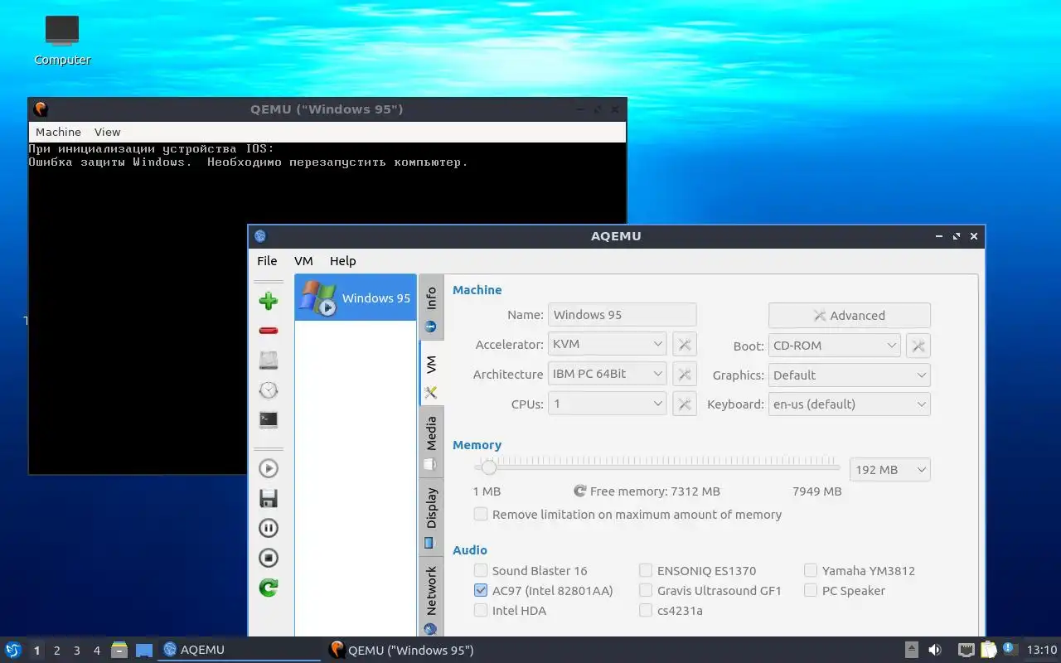The image size is (1061, 663).
Task: Uncheck AC97 (Intel 82801AA) audio
Action: [543, 590]
